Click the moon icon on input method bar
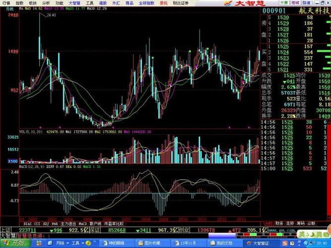The width and height of the screenshot is (331, 248). [x=313, y=234]
